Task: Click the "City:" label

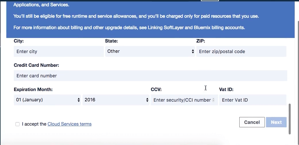Action: tap(19, 41)
